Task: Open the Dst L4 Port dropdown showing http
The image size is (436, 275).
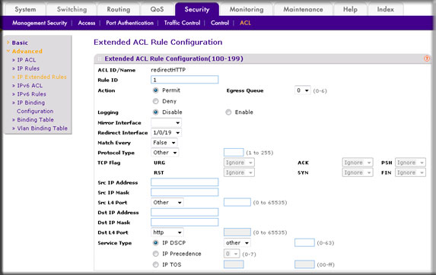Action: coord(167,232)
